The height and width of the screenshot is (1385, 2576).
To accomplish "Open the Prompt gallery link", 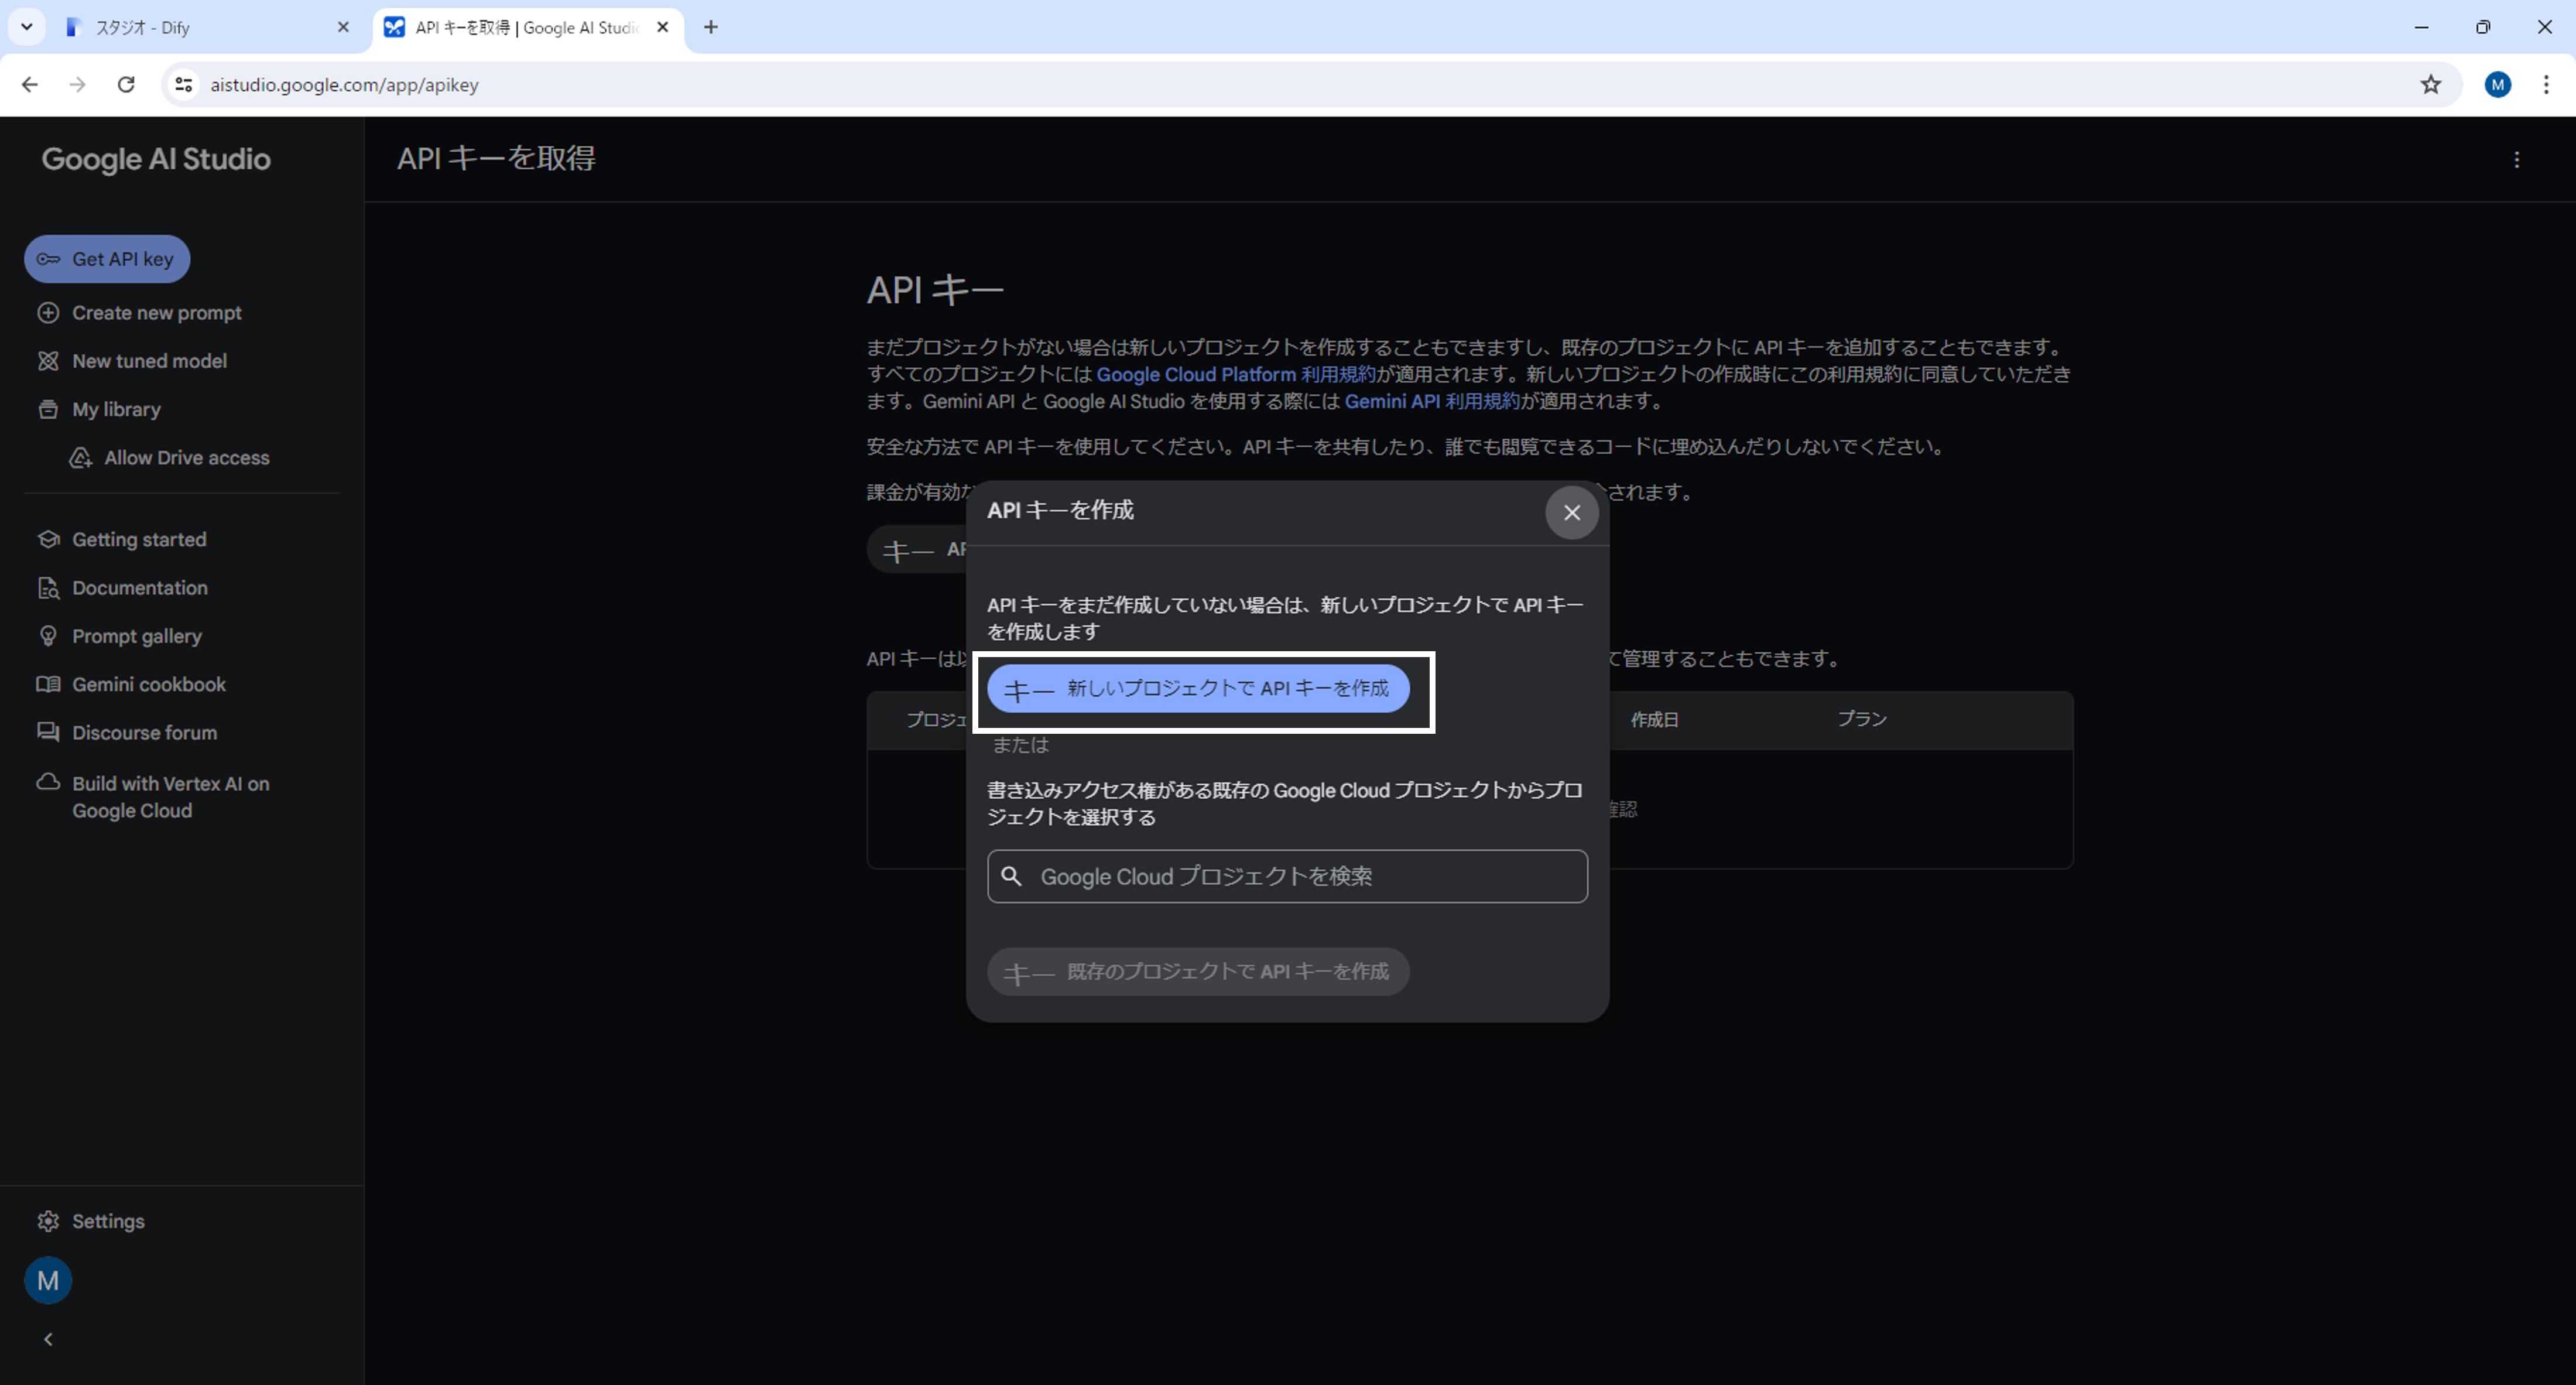I will (x=136, y=636).
